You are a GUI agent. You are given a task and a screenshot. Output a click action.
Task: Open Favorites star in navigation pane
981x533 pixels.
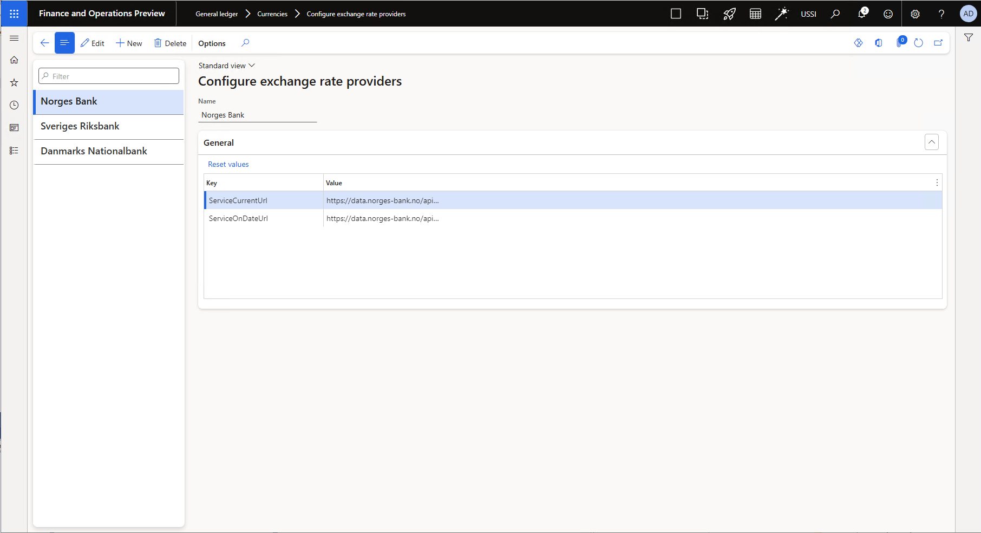coord(14,83)
